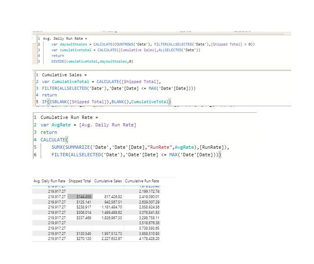This screenshot has width=314, height=264.
Task: Click cumulative run rate value 3,078,841.83
Action: tap(149, 212)
